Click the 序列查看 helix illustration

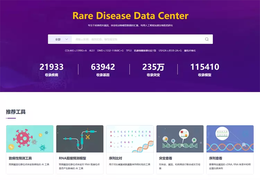[230, 139]
